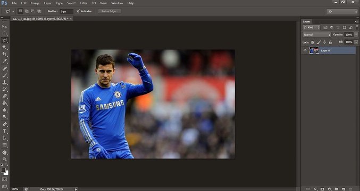The image size is (360, 191).
Task: Select the Rectangle shape tool
Action: [x=4, y=145]
